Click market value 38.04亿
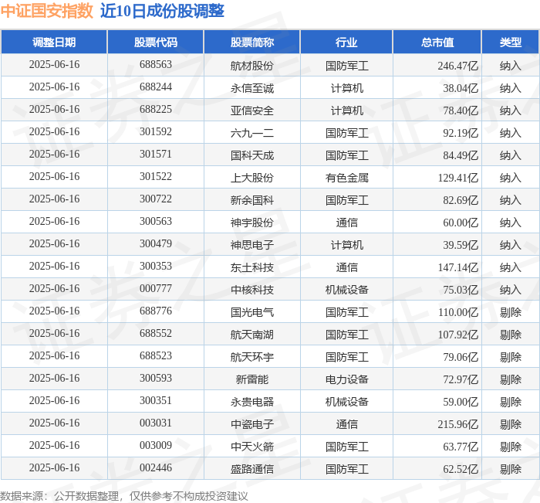The image size is (540, 503). click(x=461, y=88)
